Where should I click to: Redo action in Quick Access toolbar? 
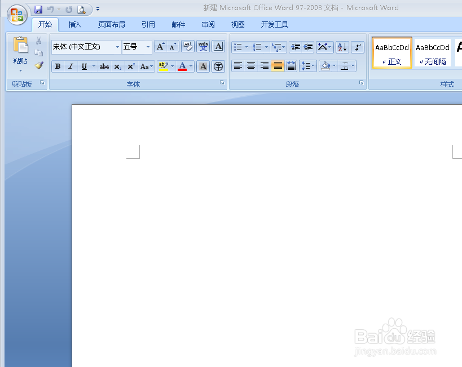coord(69,10)
